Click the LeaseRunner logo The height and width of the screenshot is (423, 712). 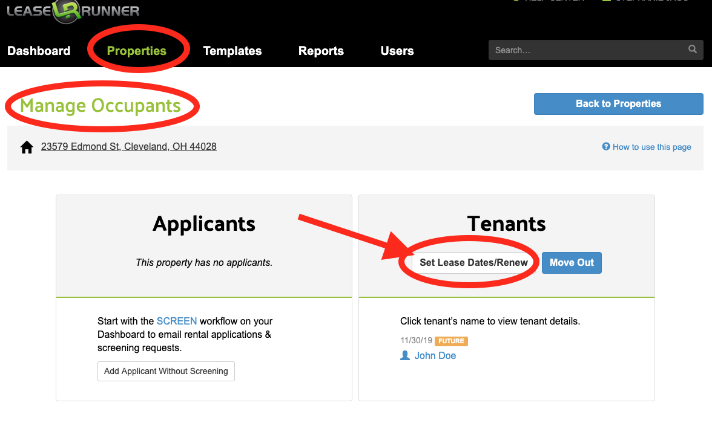tap(73, 11)
